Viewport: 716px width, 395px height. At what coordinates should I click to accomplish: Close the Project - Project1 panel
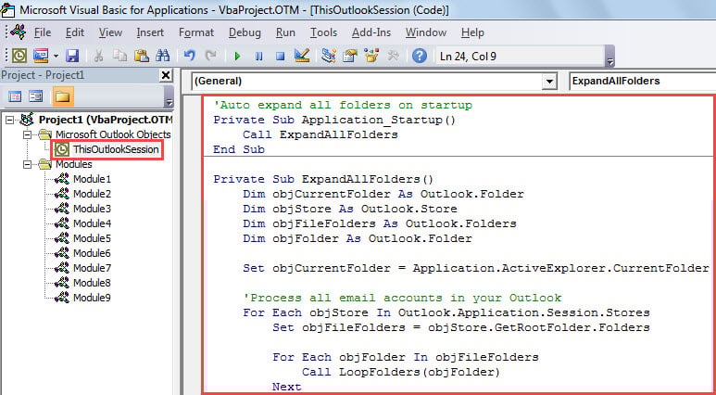click(x=166, y=75)
